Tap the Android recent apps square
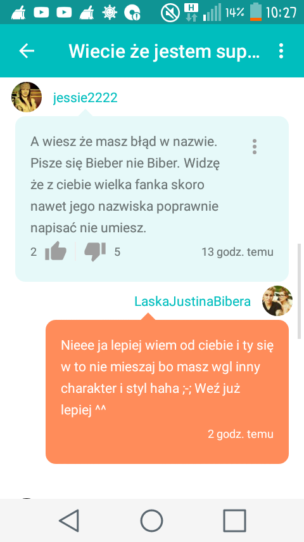Screen dimensions: 304x542 click(234, 520)
